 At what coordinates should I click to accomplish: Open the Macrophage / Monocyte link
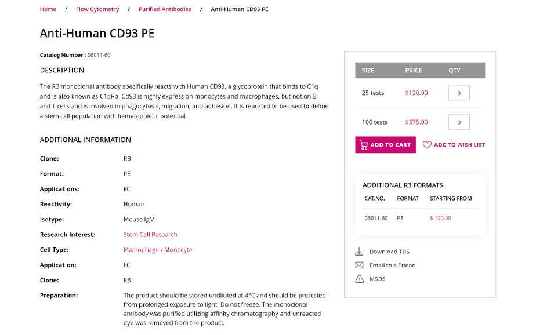pos(158,250)
